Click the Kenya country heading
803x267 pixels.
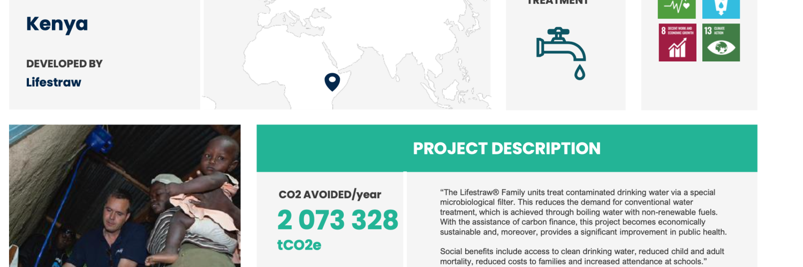click(57, 24)
